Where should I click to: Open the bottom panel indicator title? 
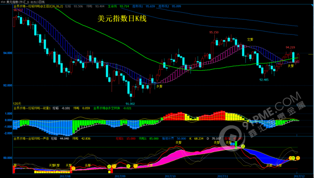click(31, 138)
